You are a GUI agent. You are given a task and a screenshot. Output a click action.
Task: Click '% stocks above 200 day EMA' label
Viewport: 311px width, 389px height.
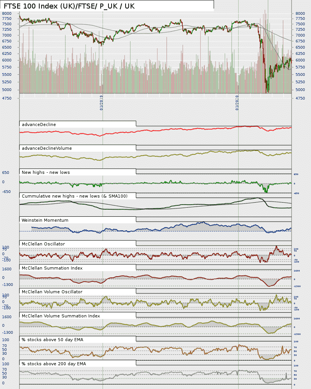coord(54,364)
